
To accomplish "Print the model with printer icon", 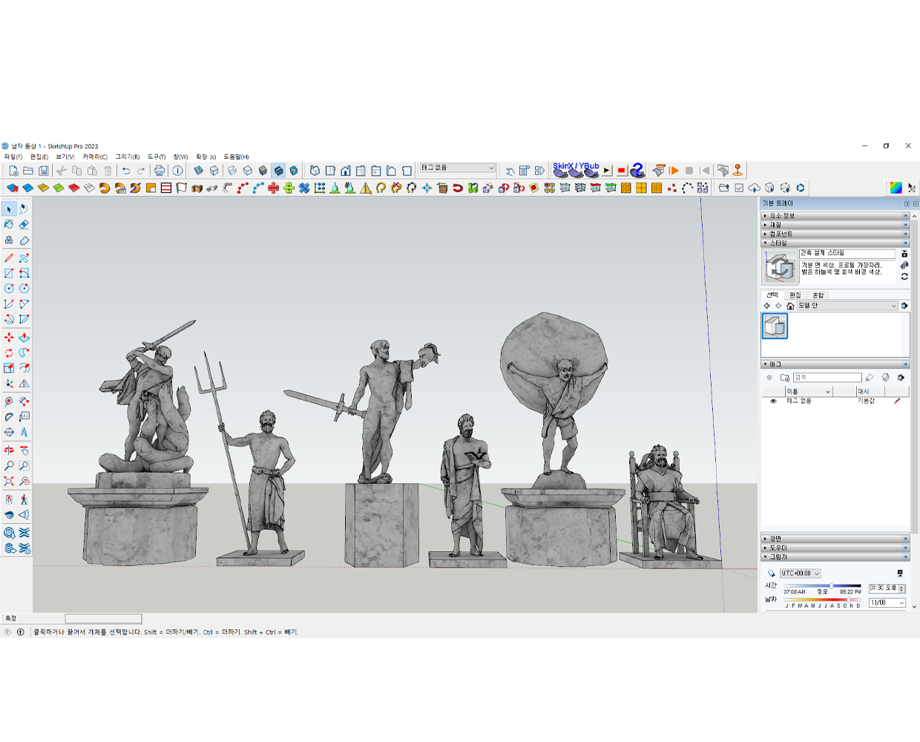I will coord(159,171).
